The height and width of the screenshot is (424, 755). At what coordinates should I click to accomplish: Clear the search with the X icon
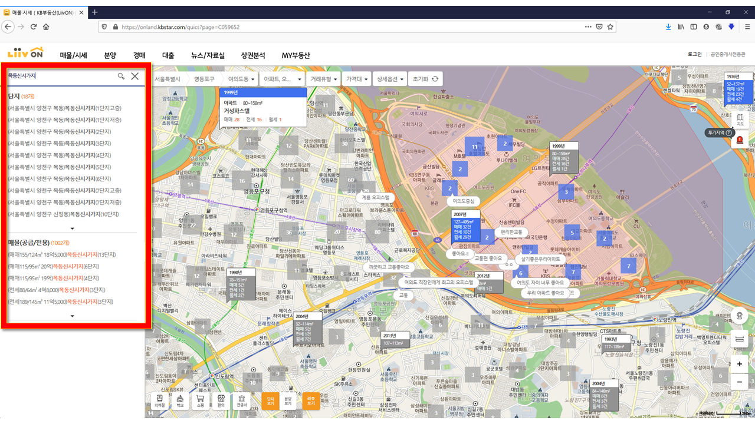click(135, 76)
